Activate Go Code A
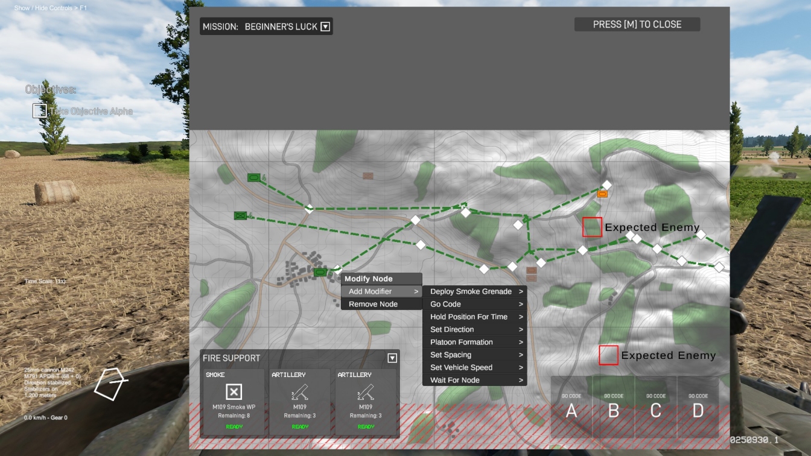Viewport: 811px width, 456px height. [x=571, y=407]
